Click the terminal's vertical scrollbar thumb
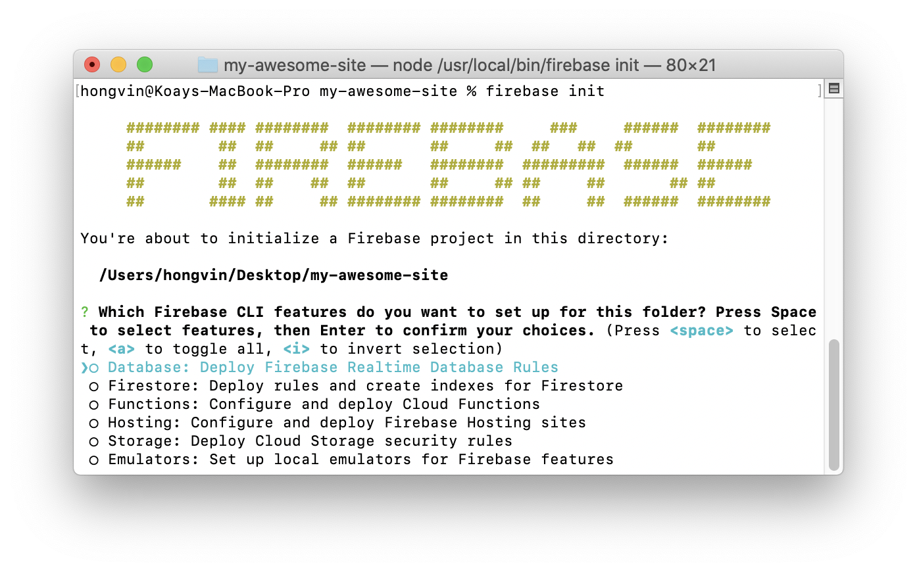Viewport: 917px width, 572px height. tap(833, 404)
